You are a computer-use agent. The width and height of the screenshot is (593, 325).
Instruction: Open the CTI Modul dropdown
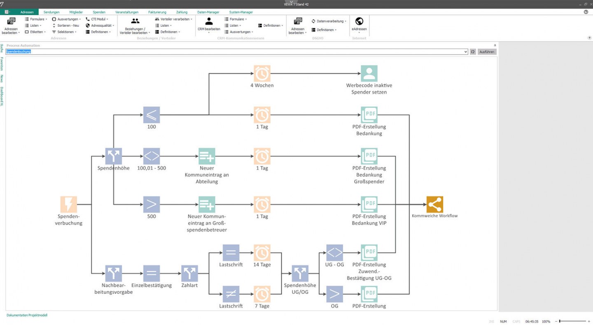tap(97, 19)
